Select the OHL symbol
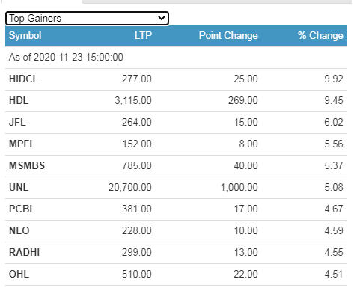 tap(19, 275)
